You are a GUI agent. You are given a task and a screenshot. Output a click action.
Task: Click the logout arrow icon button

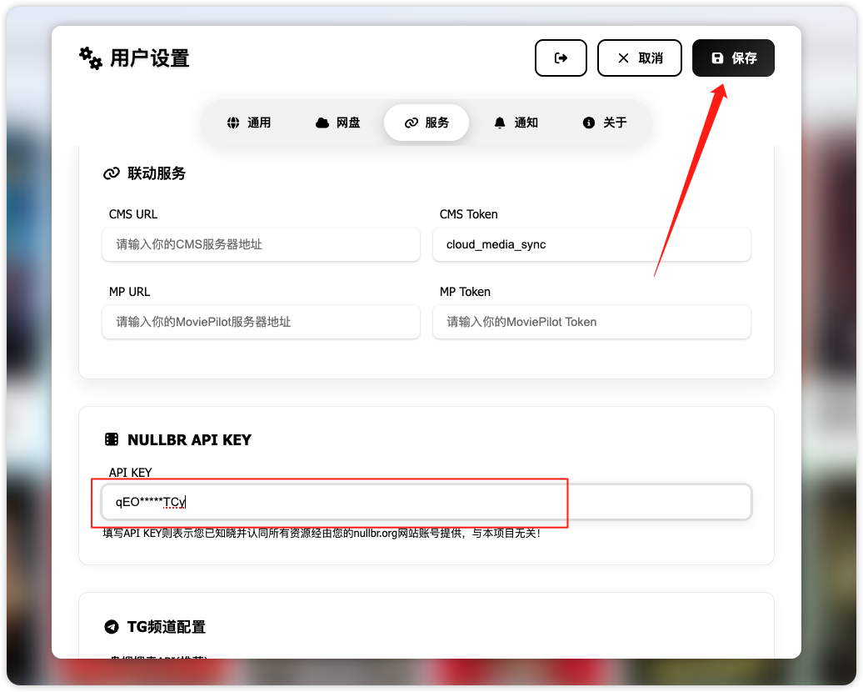point(561,58)
